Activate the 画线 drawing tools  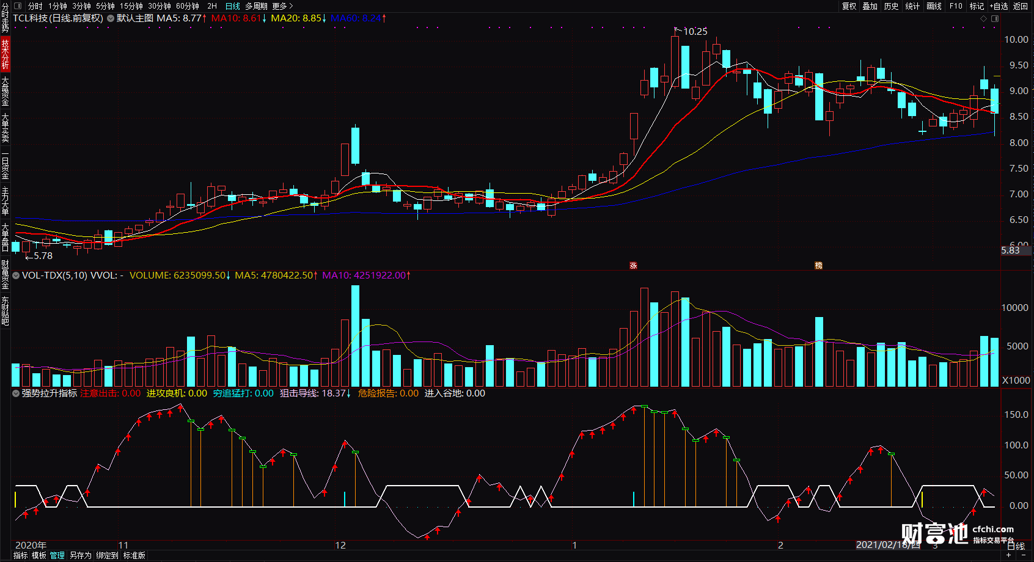934,6
